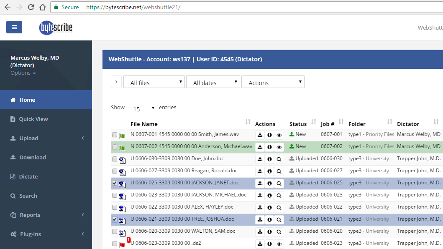Open info icon for Anderson, Michael.wav row
Screen dimensions: 443x249
(269, 147)
